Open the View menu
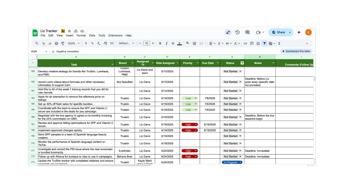Image resolution: width=344 pixels, height=193 pixels. (60, 35)
